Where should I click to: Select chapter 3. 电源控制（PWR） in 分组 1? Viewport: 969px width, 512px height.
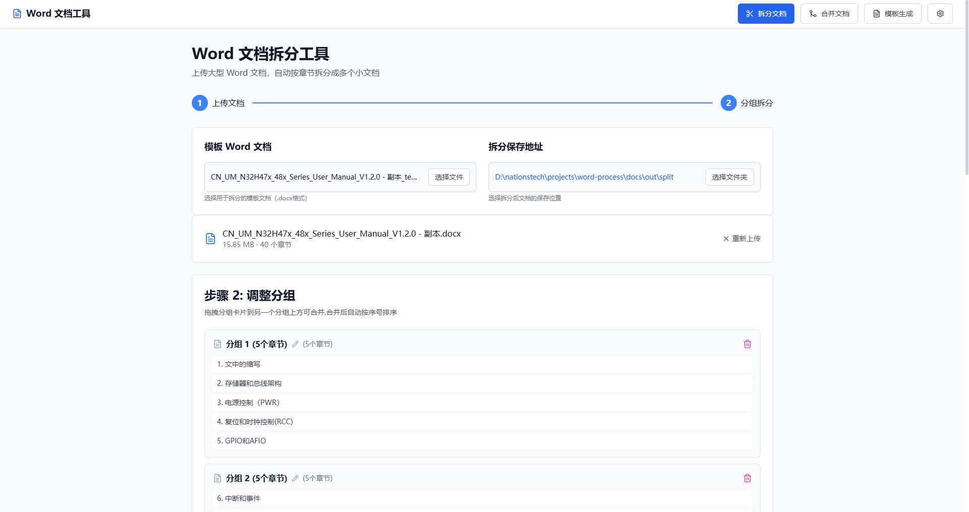pyautogui.click(x=482, y=402)
